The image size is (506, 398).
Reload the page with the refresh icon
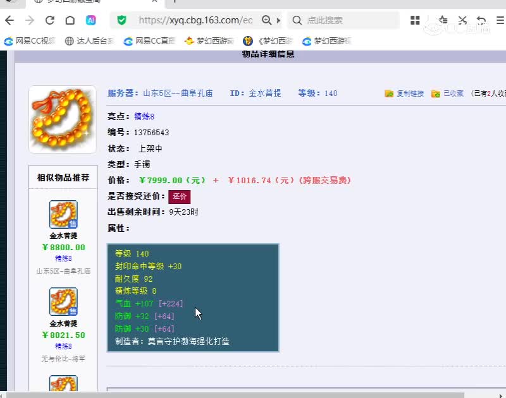(x=50, y=20)
